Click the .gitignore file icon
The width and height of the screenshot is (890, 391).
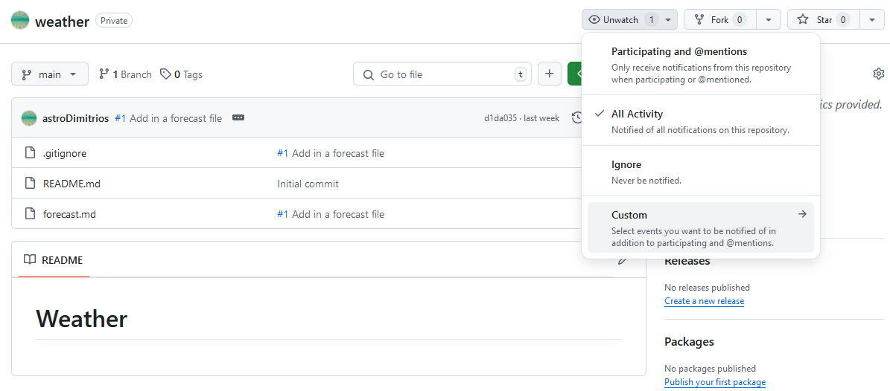pyautogui.click(x=30, y=152)
